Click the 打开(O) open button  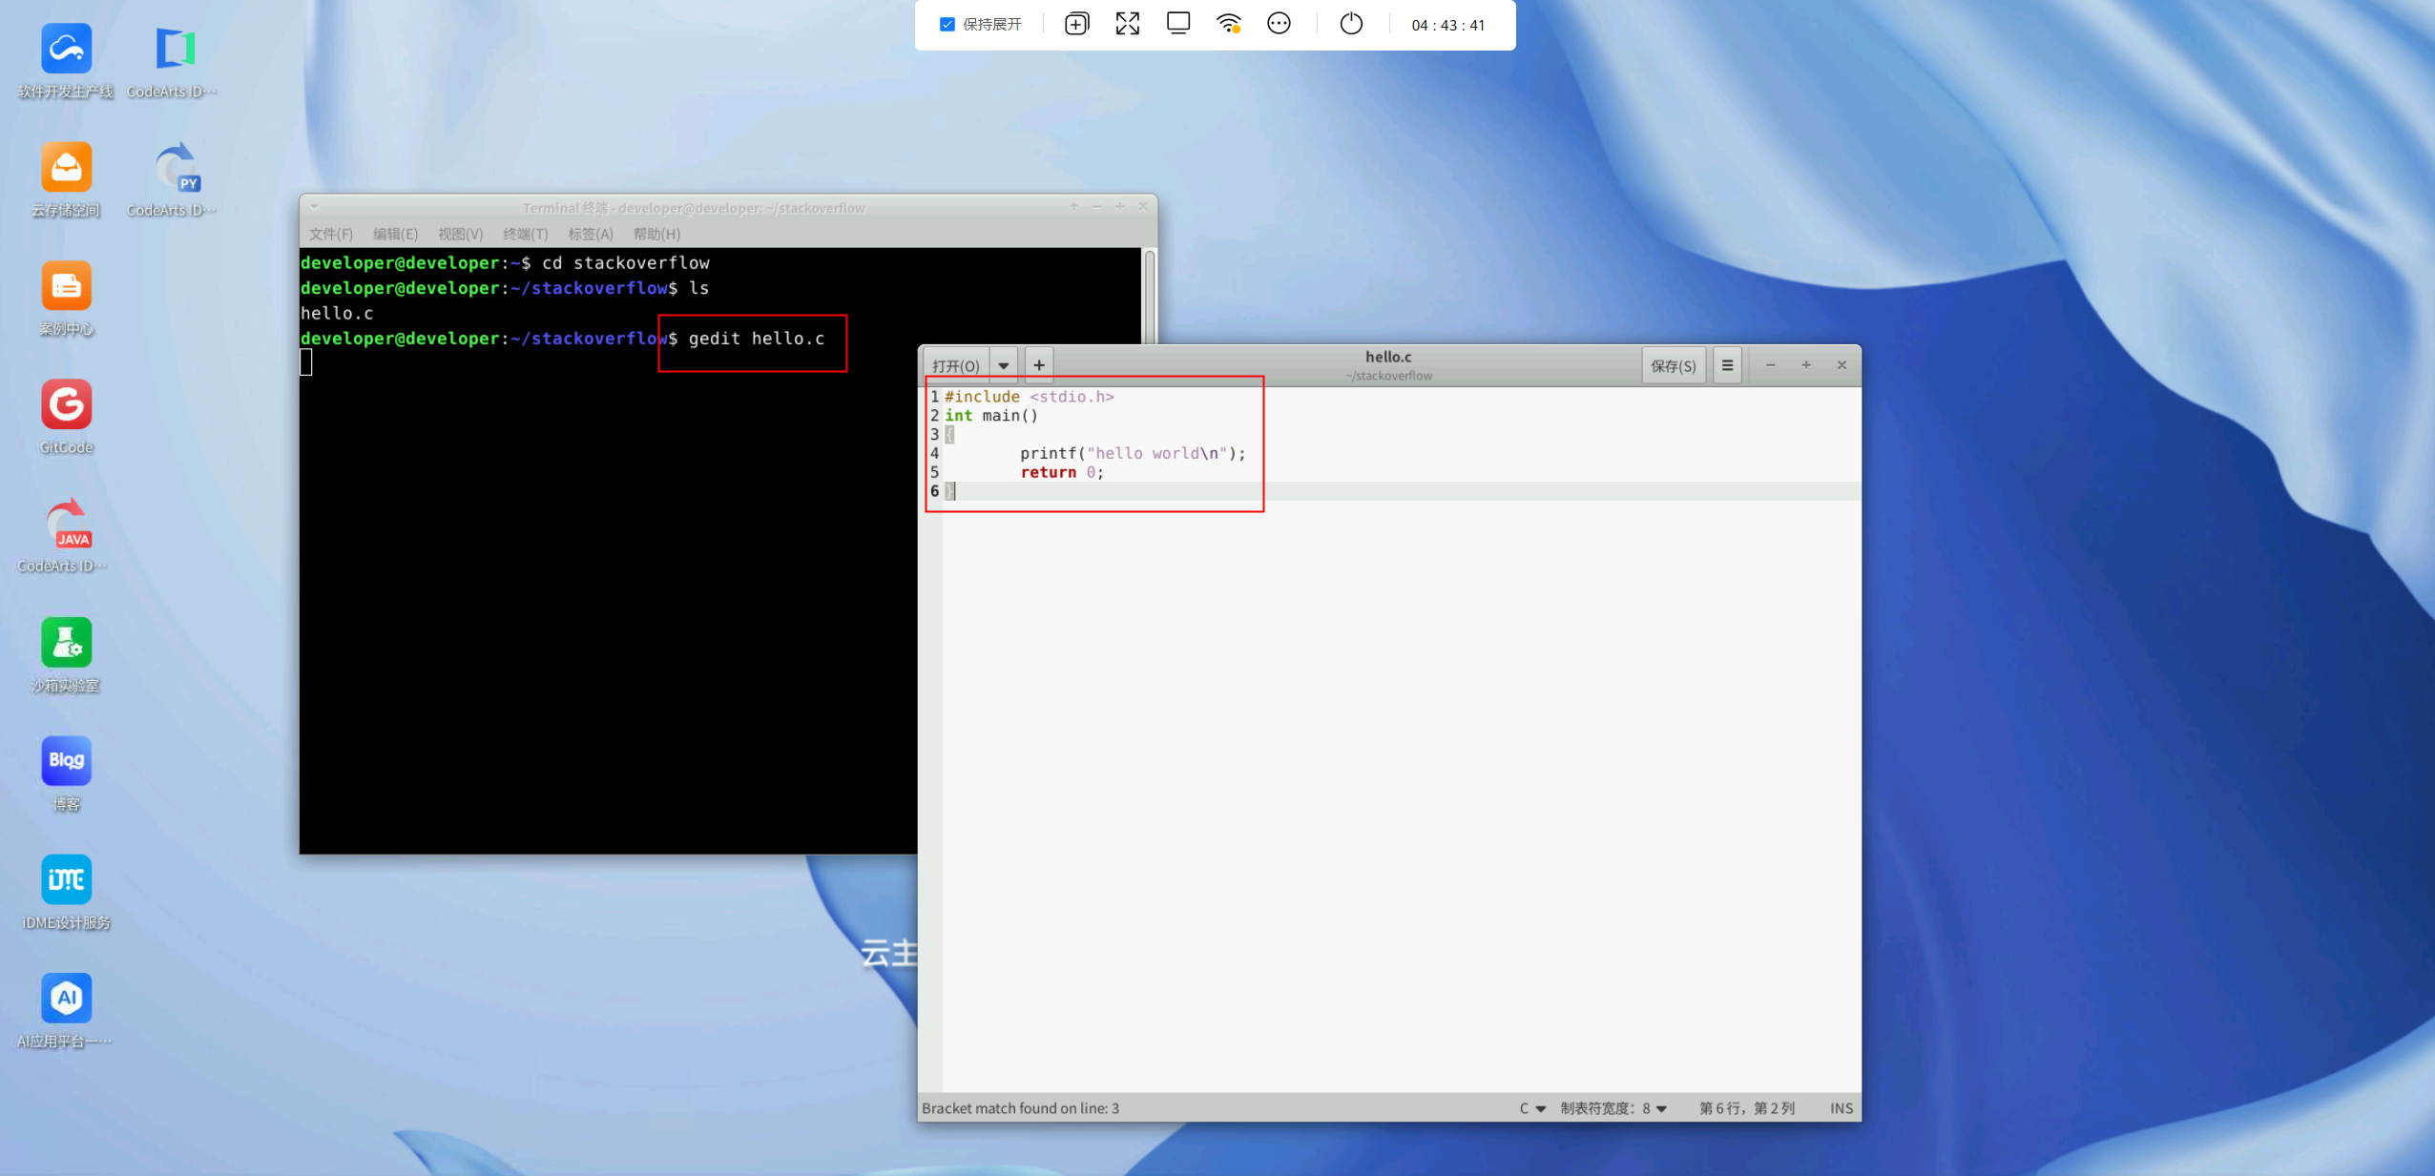955,365
